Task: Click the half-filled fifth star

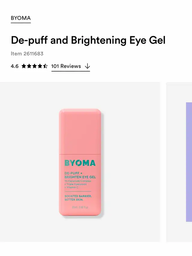Action: pyautogui.click(x=45, y=66)
